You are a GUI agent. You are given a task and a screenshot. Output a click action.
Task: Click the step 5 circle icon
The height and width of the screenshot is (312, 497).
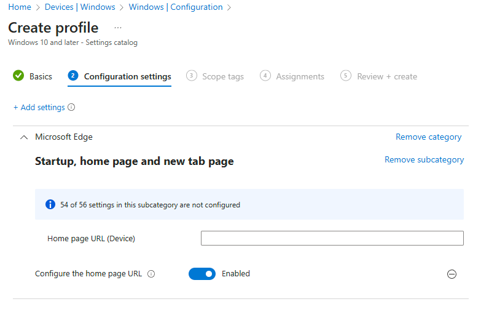(346, 76)
